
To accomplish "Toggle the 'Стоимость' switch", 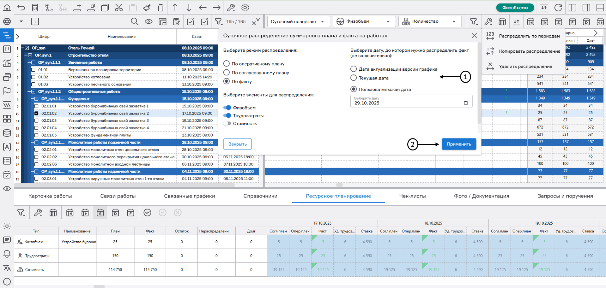I will point(227,124).
